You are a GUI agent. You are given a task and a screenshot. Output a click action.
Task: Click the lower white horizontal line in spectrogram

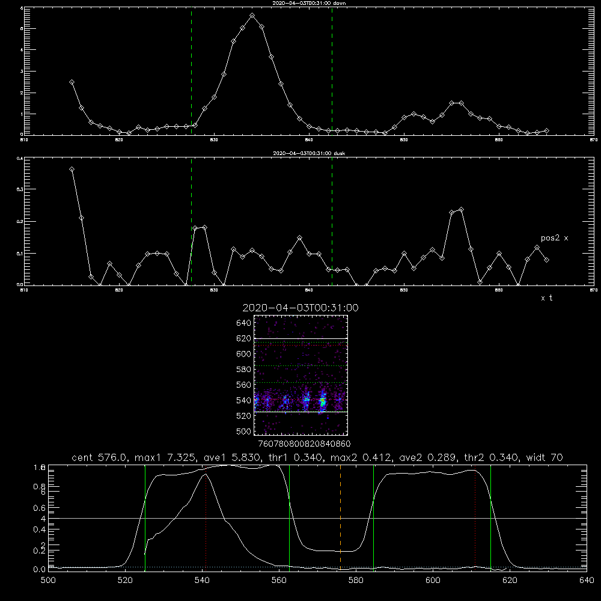point(301,412)
